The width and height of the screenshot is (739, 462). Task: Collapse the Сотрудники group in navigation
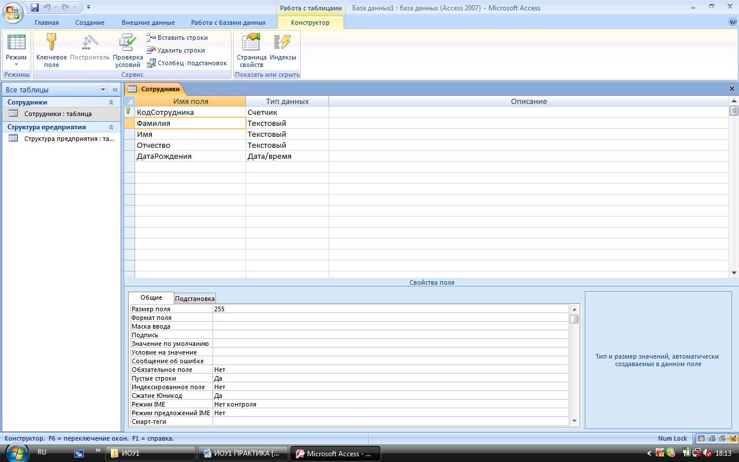[111, 102]
